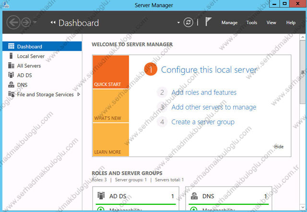307x212 pixels.
Task: Open the Tools menu
Action: point(252,22)
